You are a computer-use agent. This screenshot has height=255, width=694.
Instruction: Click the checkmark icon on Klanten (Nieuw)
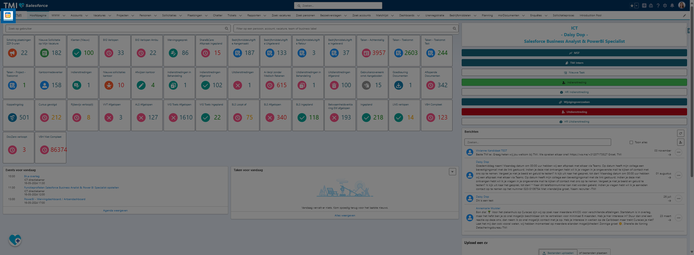point(77,53)
